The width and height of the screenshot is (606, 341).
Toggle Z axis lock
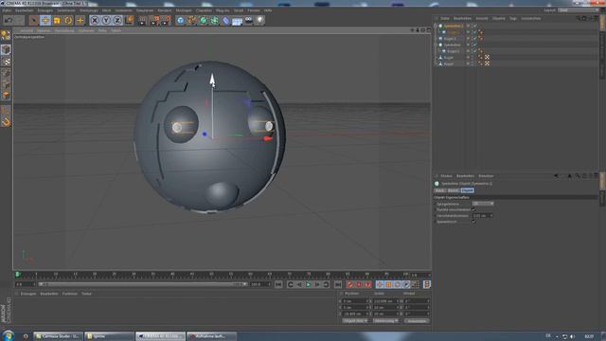pyautogui.click(x=117, y=20)
